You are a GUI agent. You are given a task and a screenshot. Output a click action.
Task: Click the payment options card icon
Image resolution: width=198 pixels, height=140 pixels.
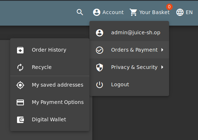click(x=20, y=102)
